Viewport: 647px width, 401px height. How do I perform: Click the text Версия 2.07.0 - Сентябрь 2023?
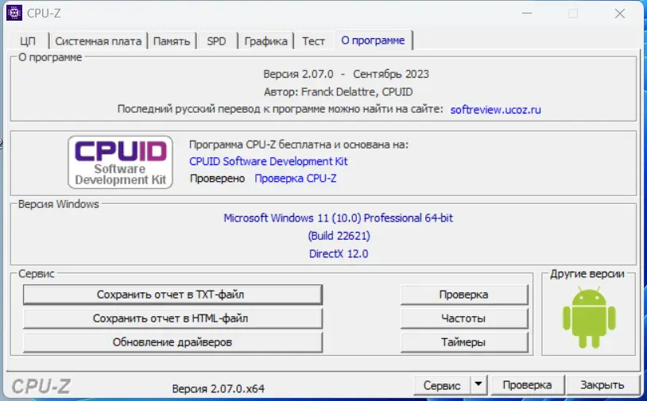coord(347,74)
